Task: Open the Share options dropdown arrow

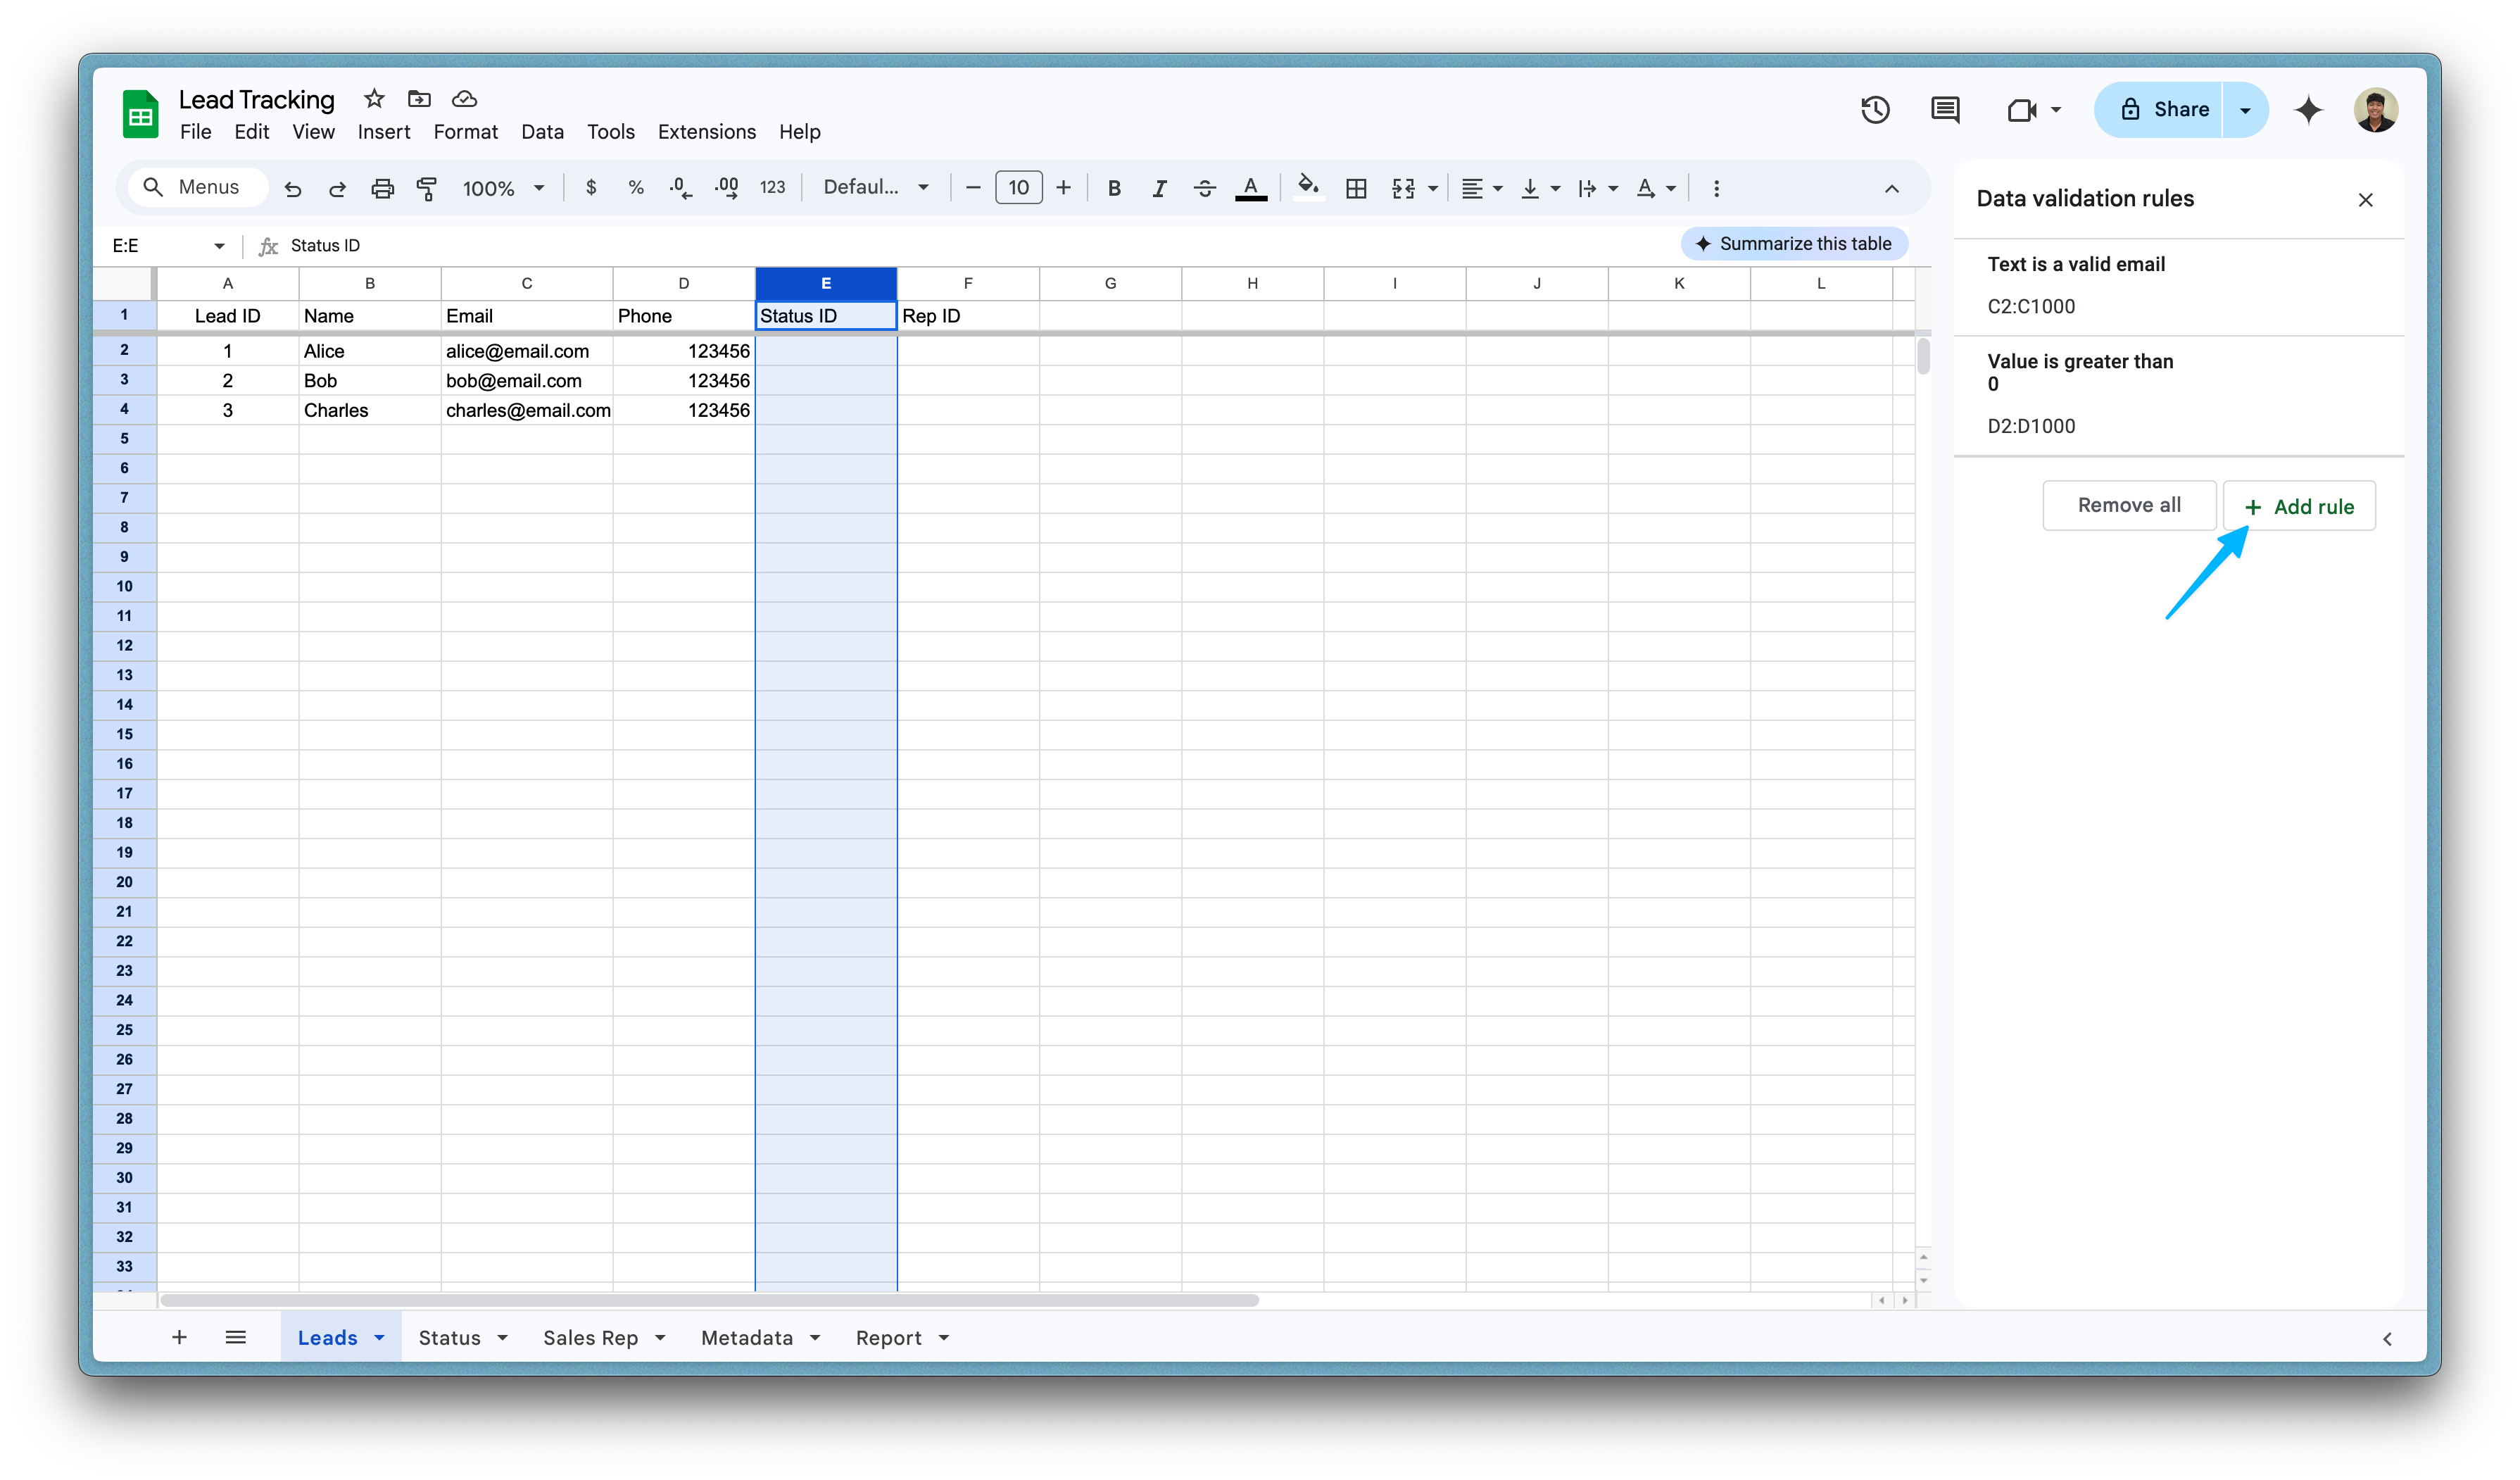Action: pyautogui.click(x=2245, y=110)
